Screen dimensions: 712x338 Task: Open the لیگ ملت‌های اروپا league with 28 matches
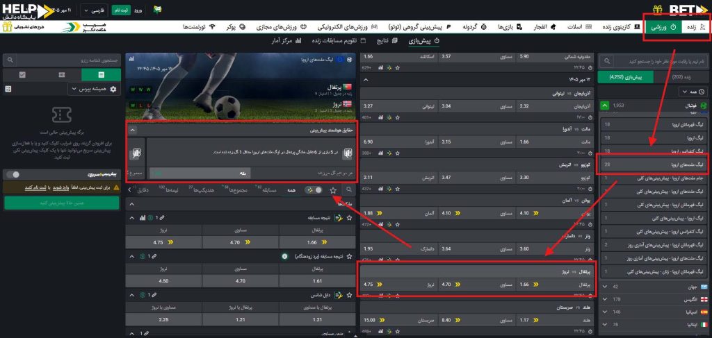click(x=654, y=165)
